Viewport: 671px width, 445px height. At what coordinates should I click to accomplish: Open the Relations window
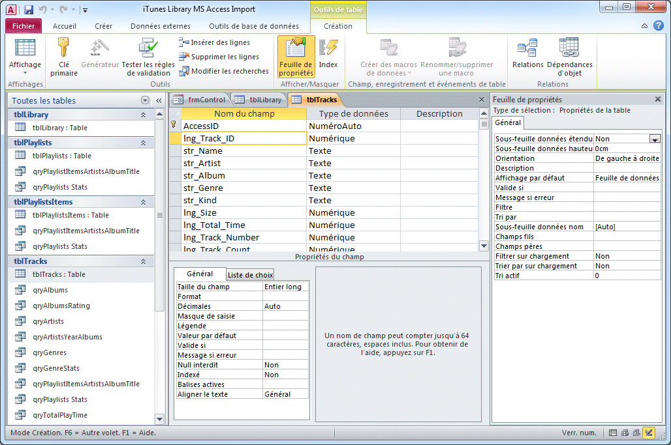point(527,54)
